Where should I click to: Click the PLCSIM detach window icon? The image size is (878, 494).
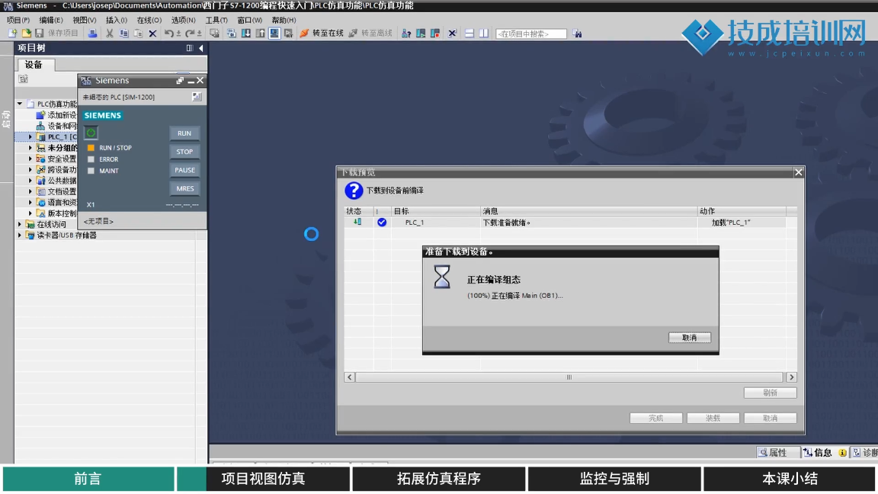[x=180, y=81]
